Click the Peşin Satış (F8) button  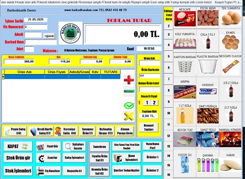(15, 131)
